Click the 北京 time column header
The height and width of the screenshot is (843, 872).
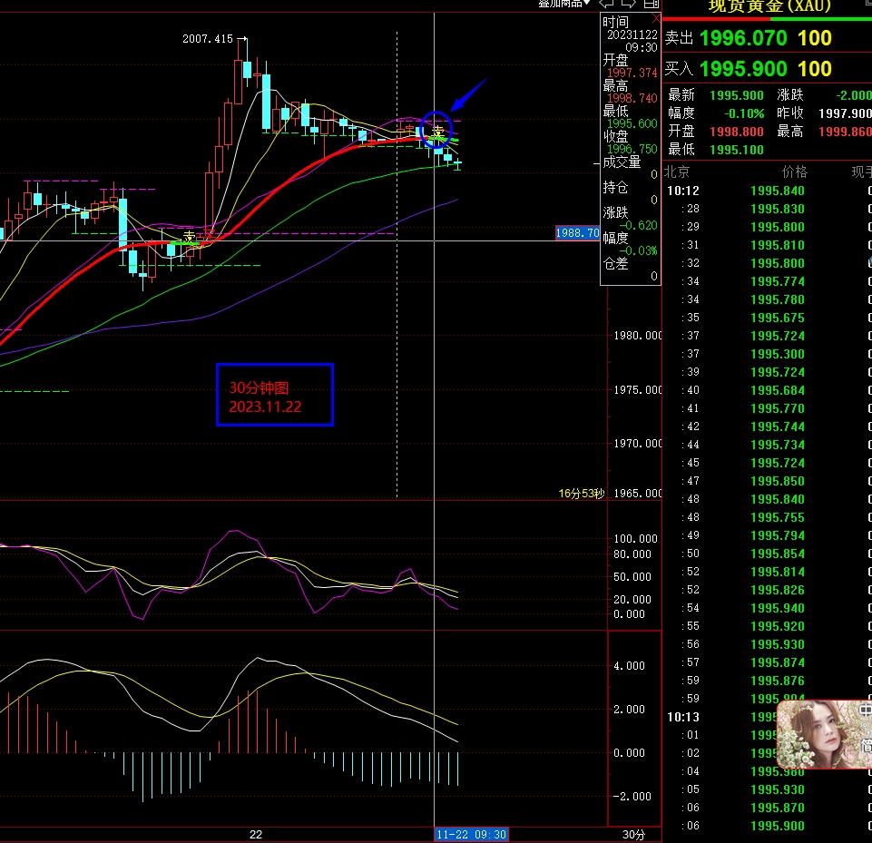(x=677, y=172)
